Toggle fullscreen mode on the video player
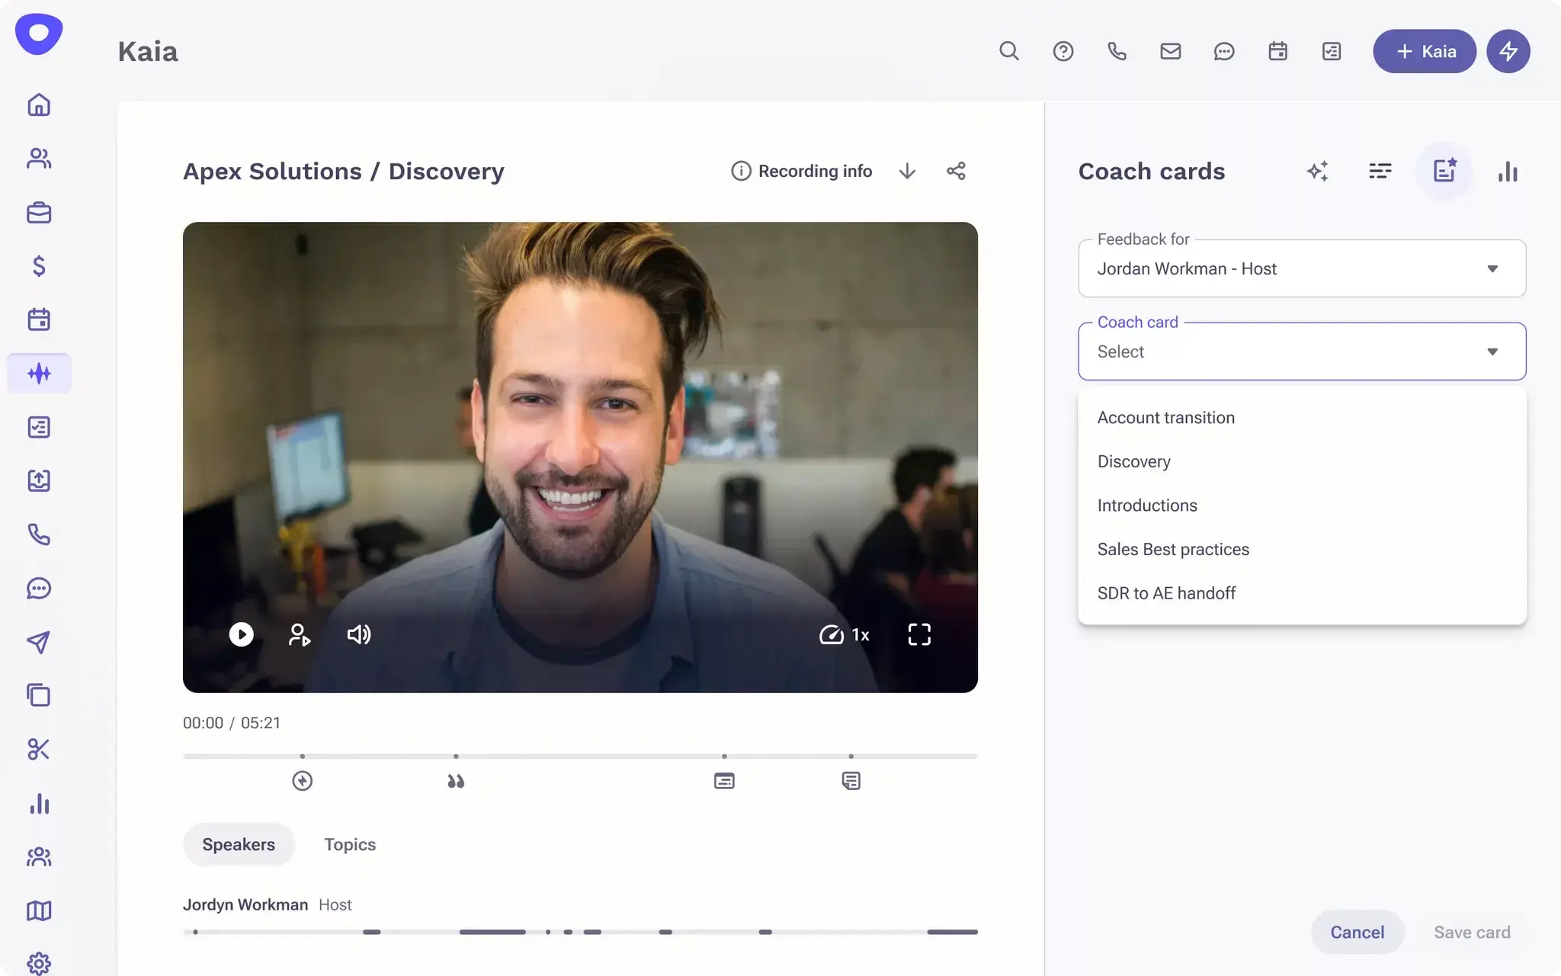The width and height of the screenshot is (1561, 976). pos(918,634)
